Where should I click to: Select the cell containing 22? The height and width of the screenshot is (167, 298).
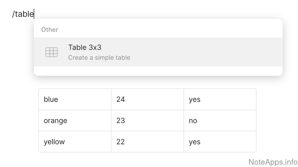[121, 142]
